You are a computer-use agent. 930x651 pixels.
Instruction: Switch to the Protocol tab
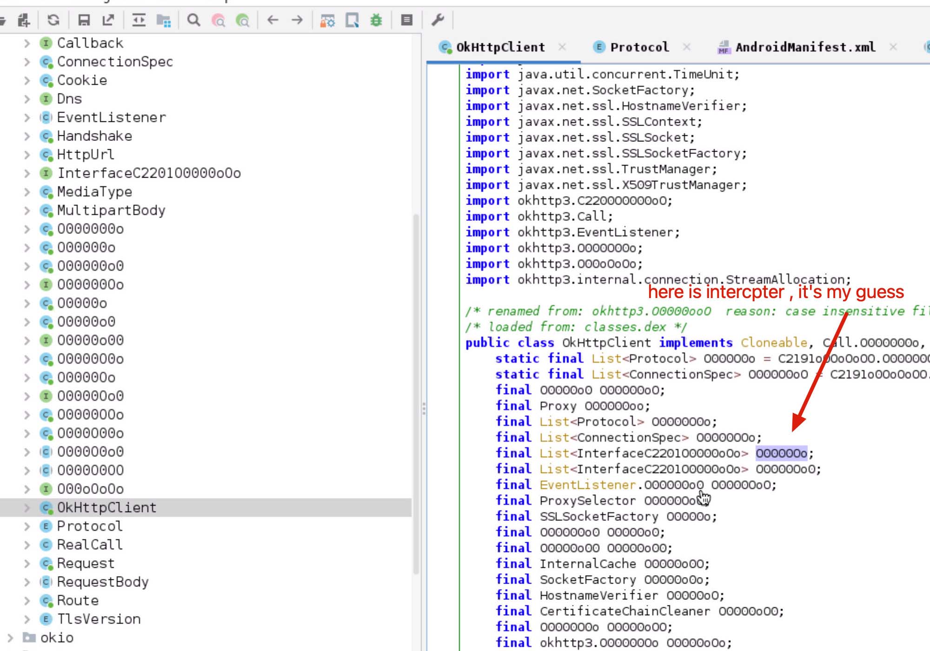click(639, 47)
